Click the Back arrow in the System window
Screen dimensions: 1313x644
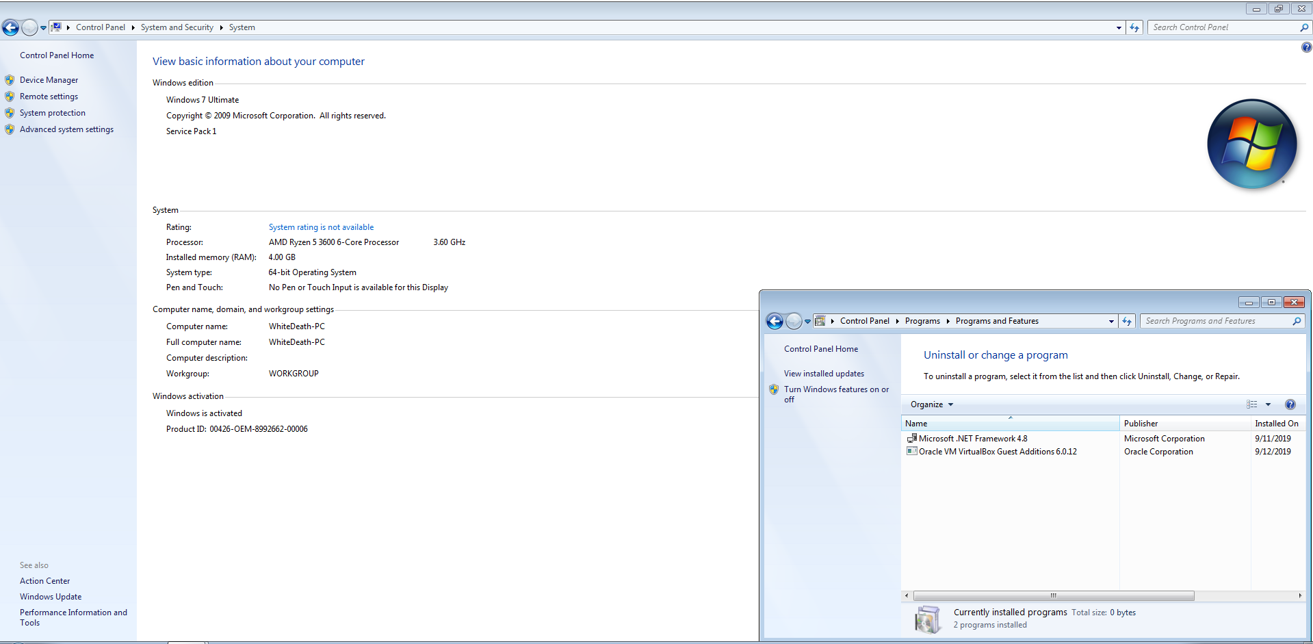11,27
